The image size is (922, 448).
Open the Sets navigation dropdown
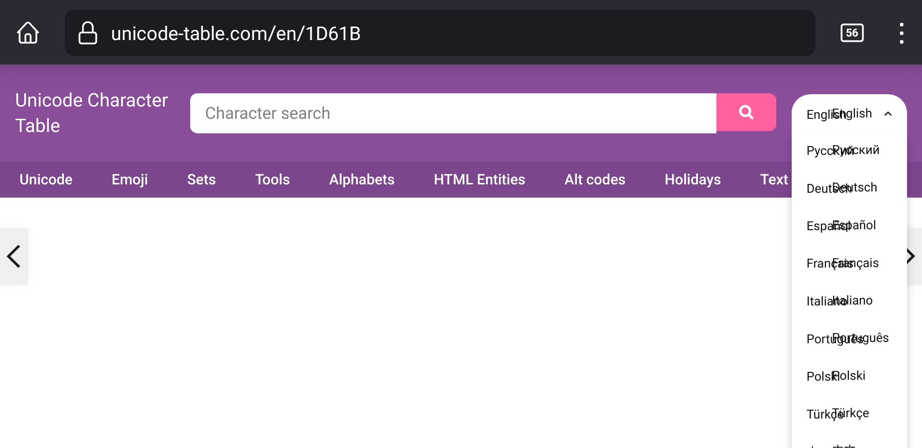click(x=201, y=179)
